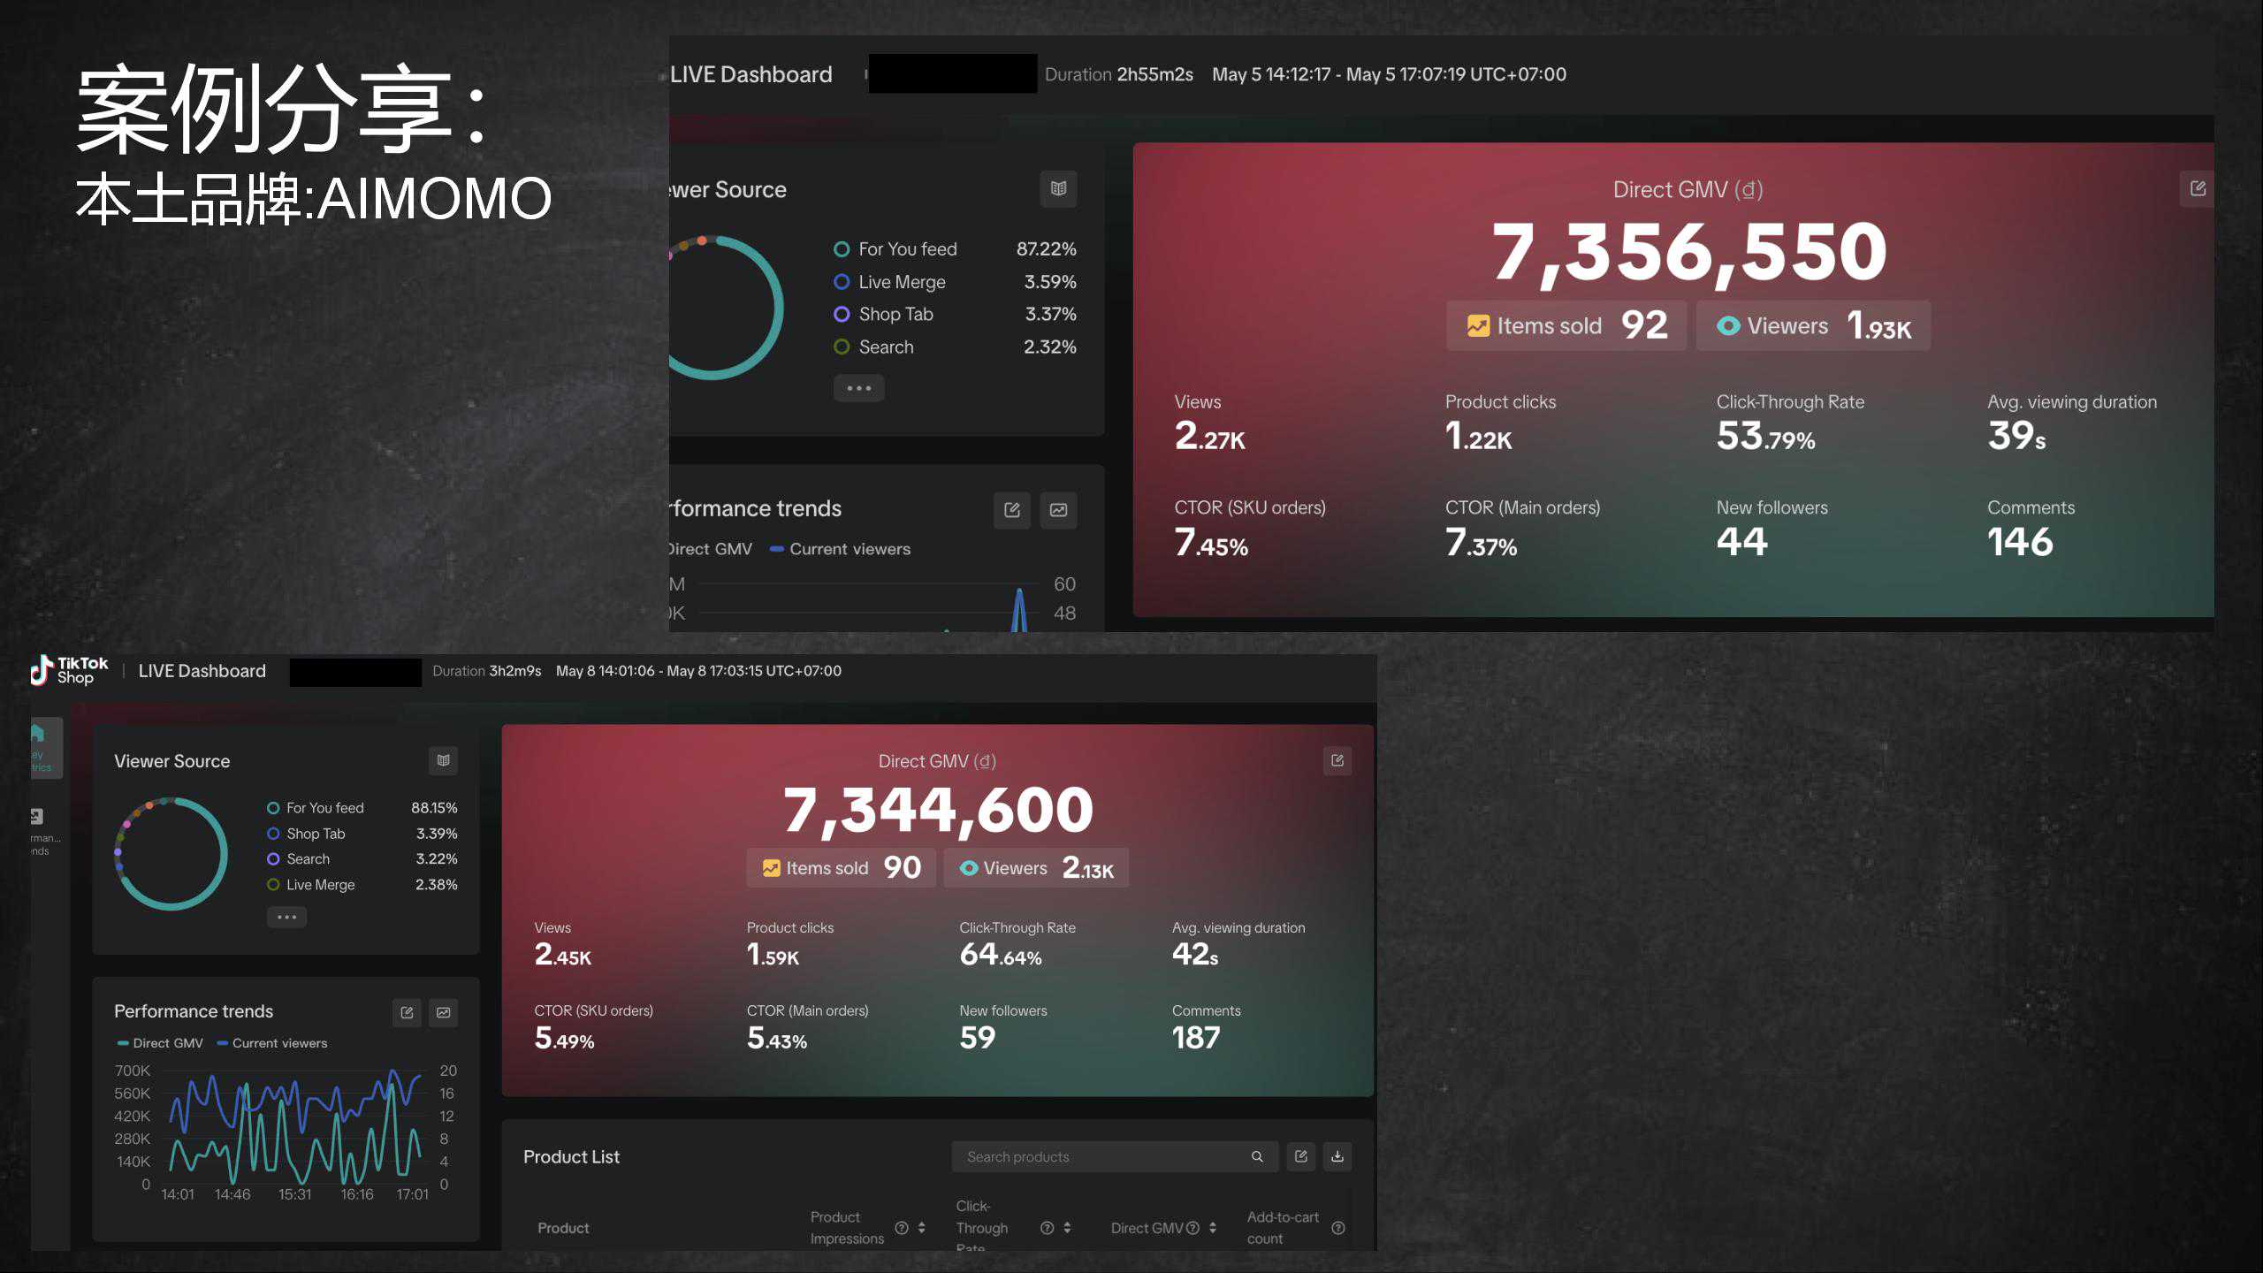Click performance trends chart-image icon in May 5 dashboard

1058,510
